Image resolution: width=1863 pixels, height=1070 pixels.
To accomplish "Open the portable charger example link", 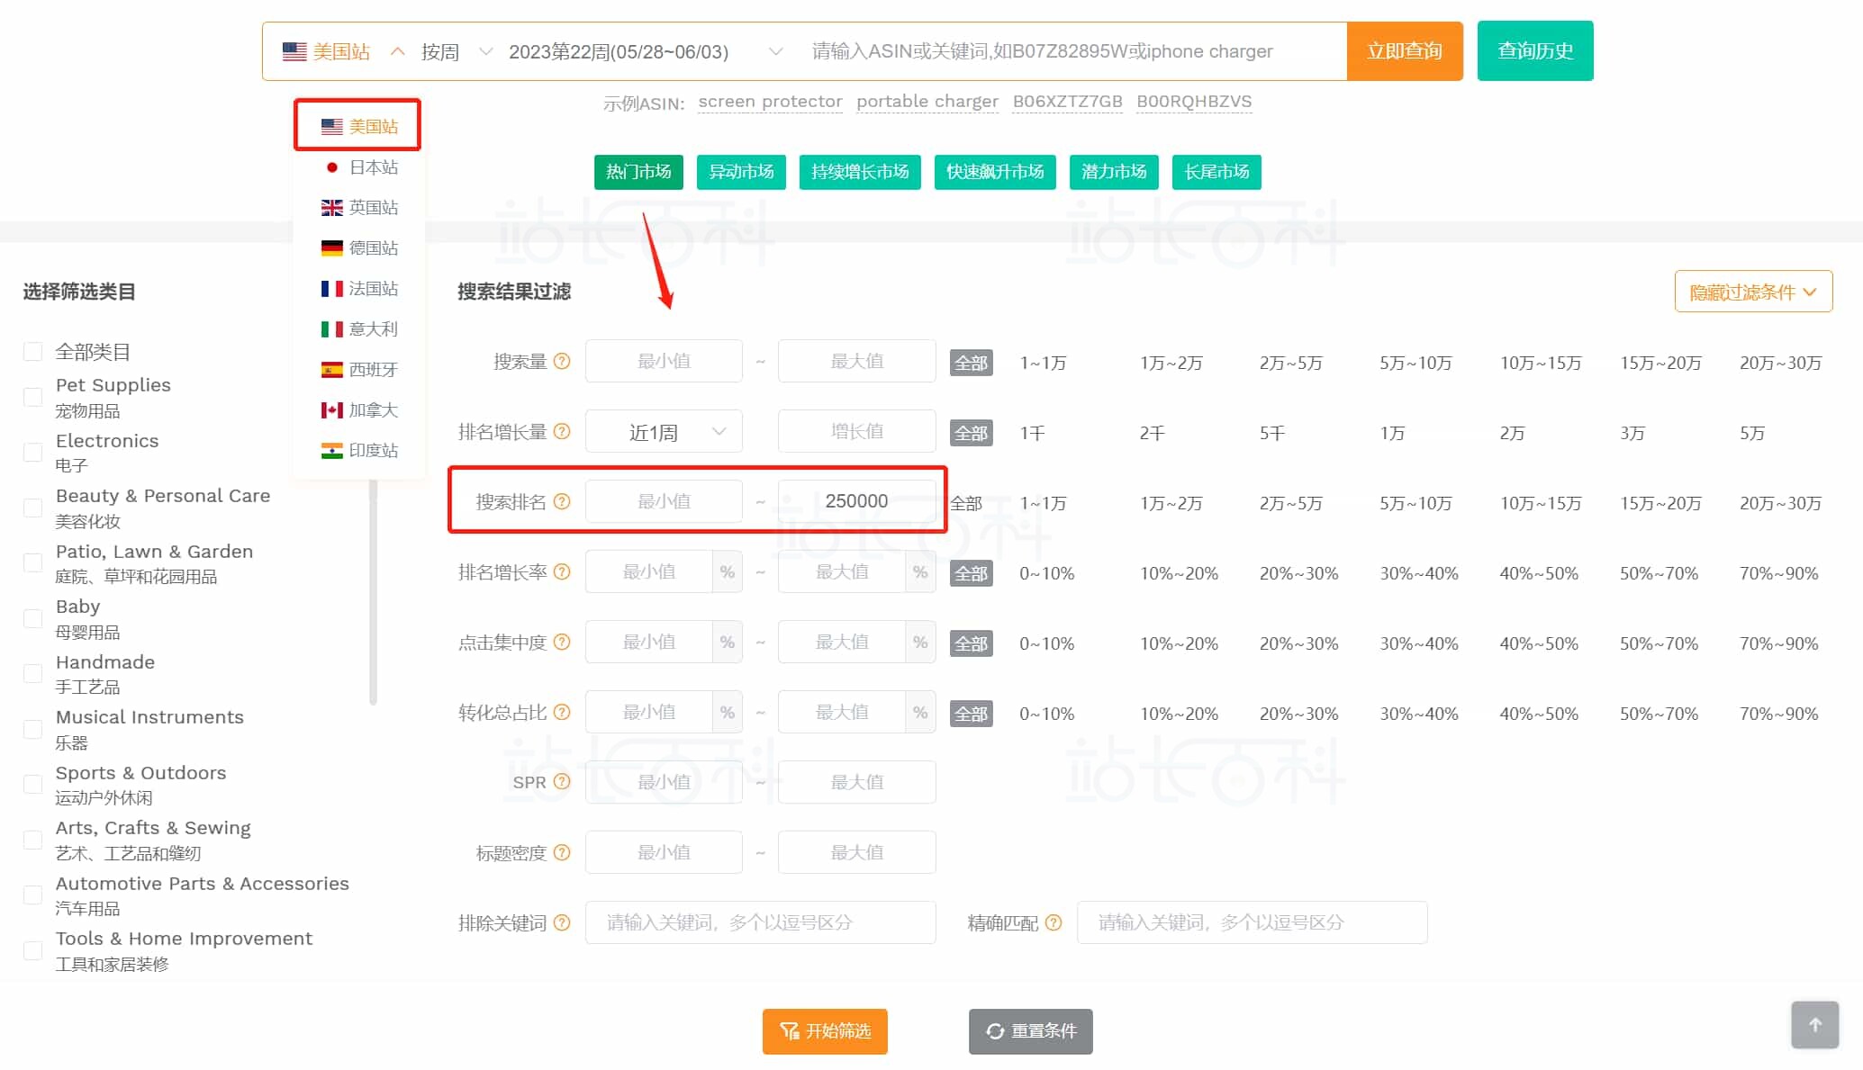I will [x=927, y=102].
